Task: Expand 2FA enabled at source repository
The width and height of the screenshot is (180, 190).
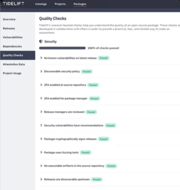Action: tap(41, 85)
